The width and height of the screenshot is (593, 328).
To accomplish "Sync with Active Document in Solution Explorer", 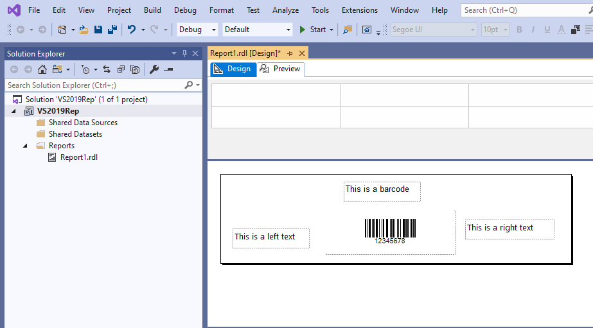I will coord(107,69).
